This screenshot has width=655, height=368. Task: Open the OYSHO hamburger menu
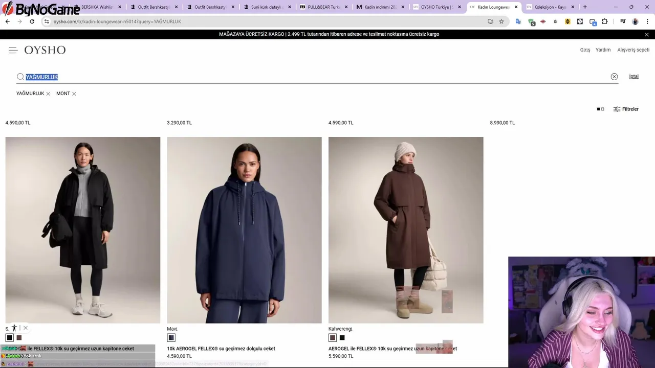tap(13, 50)
